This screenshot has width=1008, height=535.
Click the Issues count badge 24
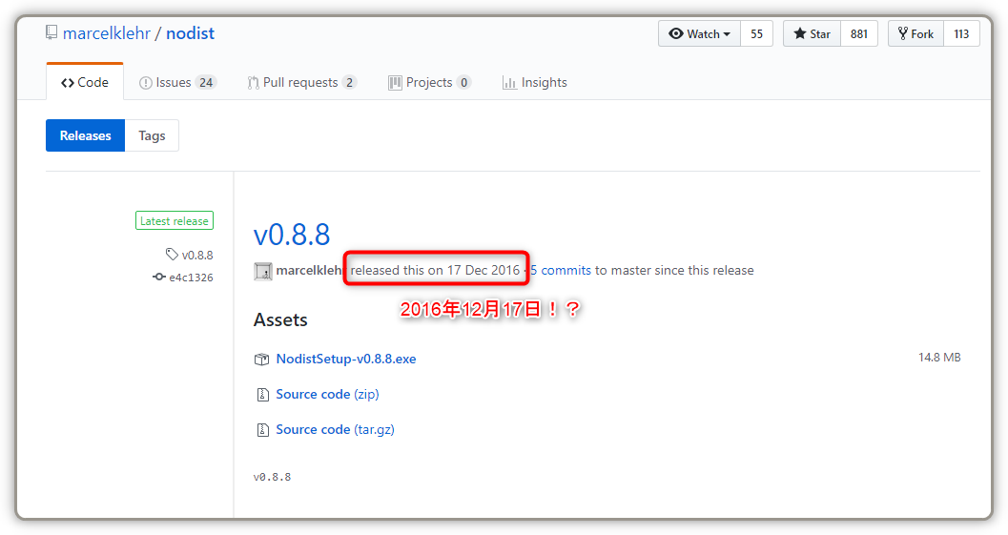click(x=206, y=82)
